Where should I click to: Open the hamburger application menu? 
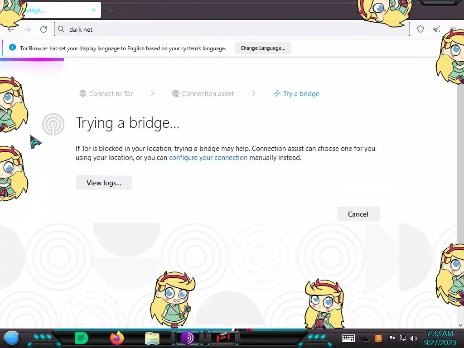453,29
